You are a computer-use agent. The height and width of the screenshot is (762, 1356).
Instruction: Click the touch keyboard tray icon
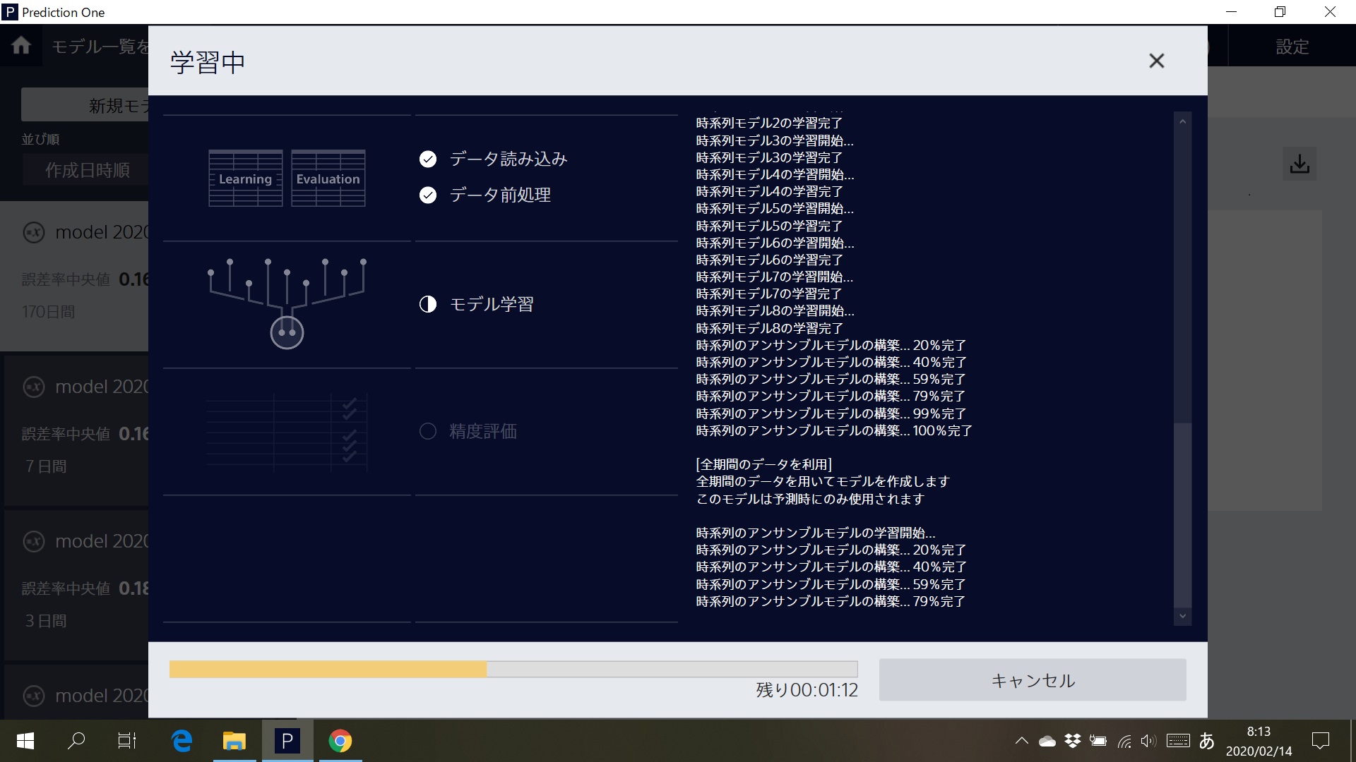pos(1178,741)
